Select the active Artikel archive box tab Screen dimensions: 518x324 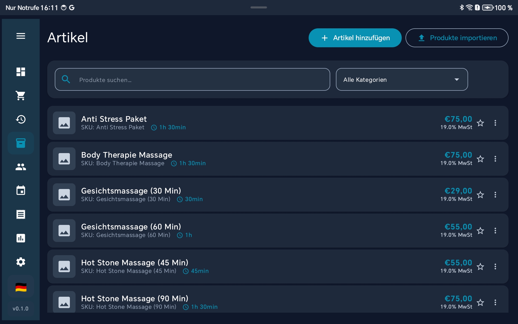[21, 143]
